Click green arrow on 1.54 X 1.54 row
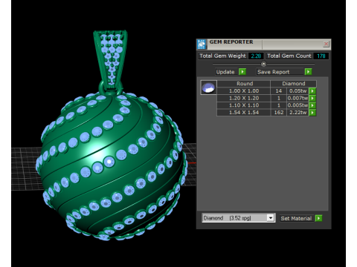The height and width of the screenshot is (267, 357). click(x=312, y=113)
